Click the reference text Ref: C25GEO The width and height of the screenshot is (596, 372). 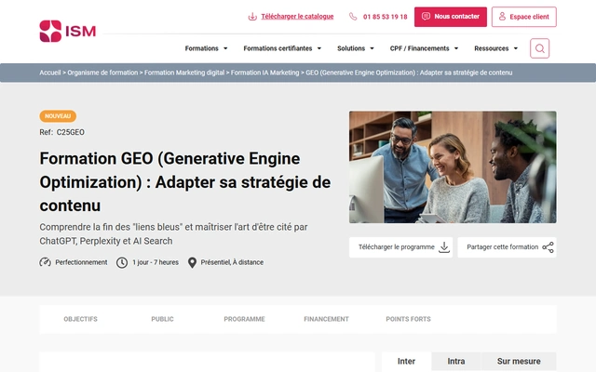(62, 132)
